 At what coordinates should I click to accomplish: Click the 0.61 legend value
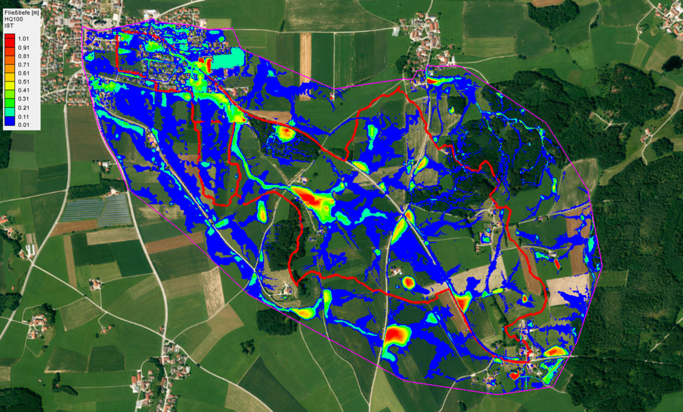24,73
